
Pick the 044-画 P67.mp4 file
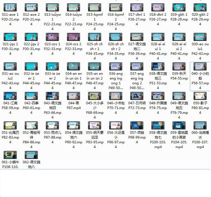[74, 96]
